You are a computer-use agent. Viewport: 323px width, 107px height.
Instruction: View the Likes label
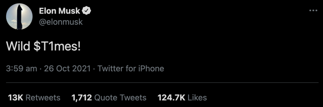[x=197, y=97]
